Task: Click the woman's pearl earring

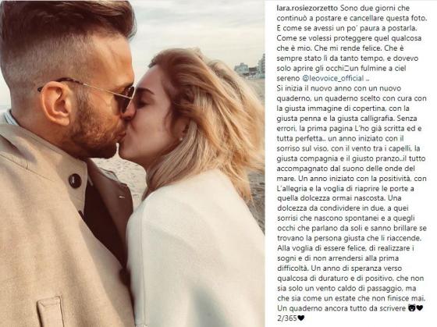Action: click(180, 139)
